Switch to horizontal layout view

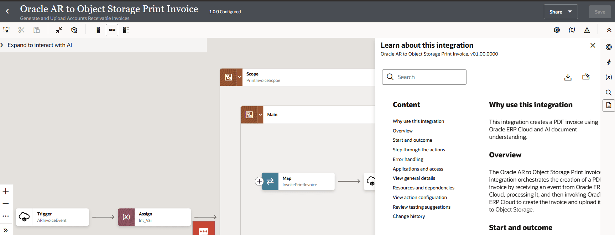[x=112, y=30]
